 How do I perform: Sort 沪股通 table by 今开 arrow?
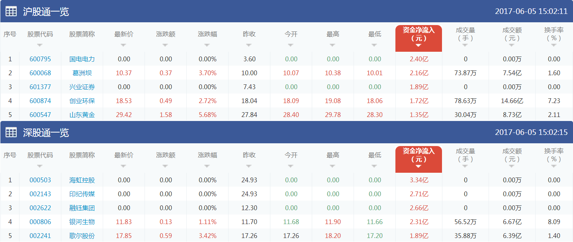point(291,45)
